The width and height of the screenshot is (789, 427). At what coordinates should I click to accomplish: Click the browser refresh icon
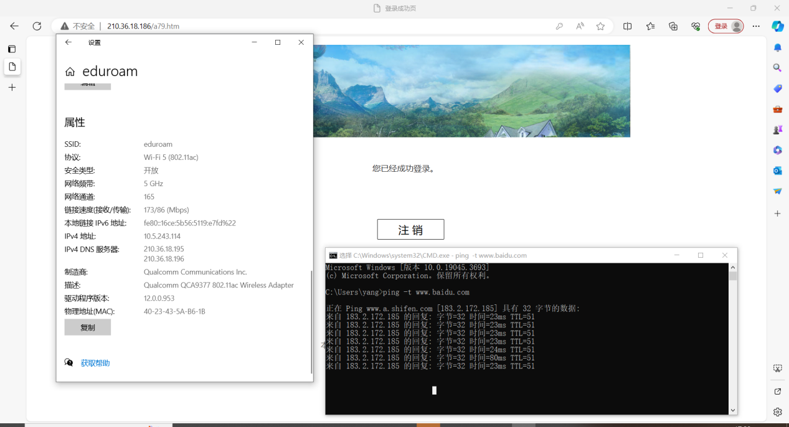click(37, 26)
